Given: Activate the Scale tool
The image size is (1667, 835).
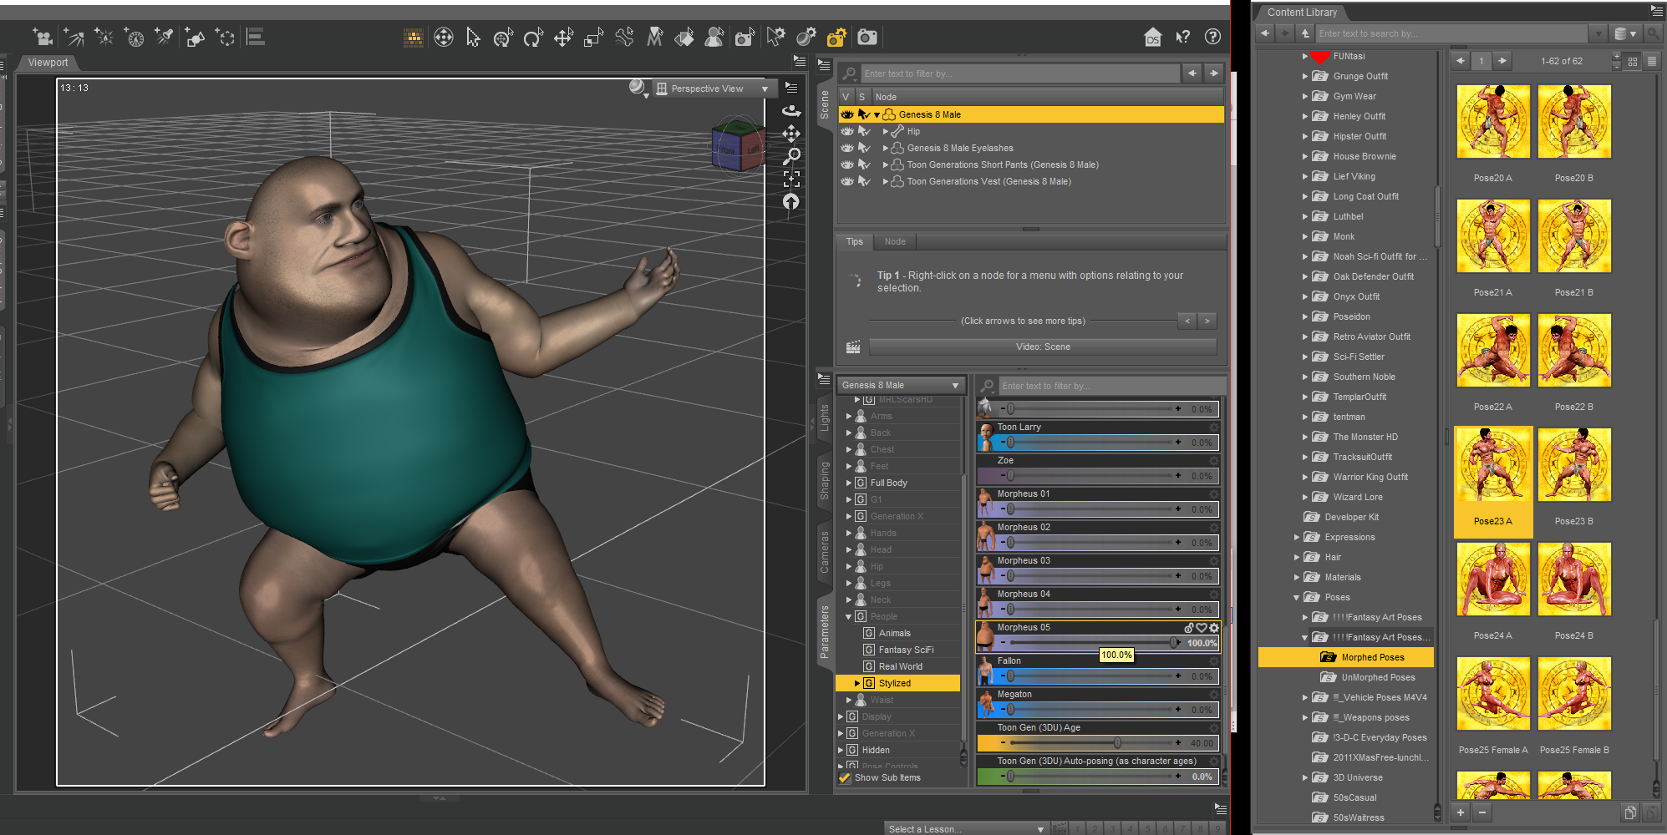Looking at the screenshot, I should click(593, 38).
